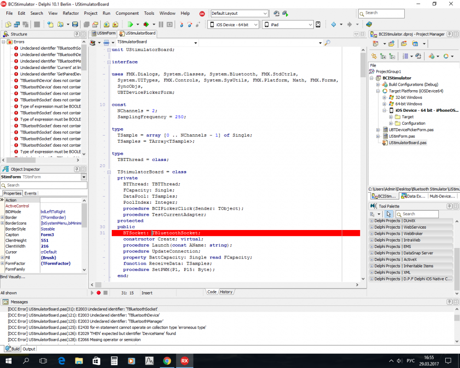Click the Set Debug Desktop icon

[285, 13]
